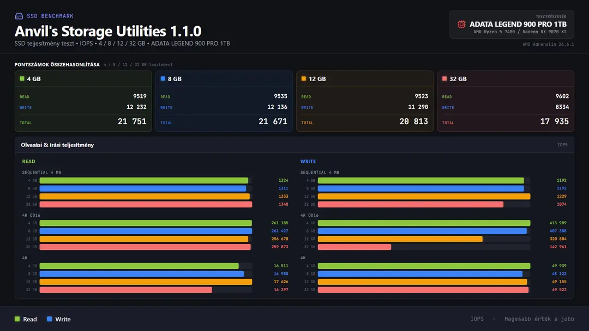
Task: Click the "AMD Ryzen 5 7400 / Radeon RX 9070 XT" line
Action: tap(520, 32)
